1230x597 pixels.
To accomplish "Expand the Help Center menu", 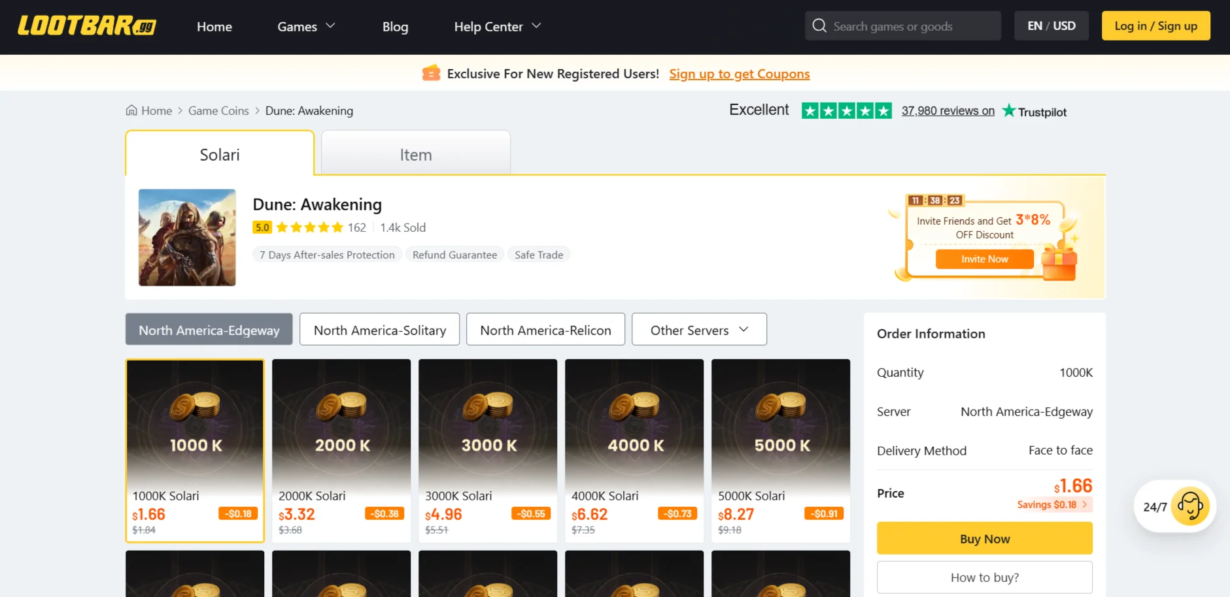I will click(497, 27).
